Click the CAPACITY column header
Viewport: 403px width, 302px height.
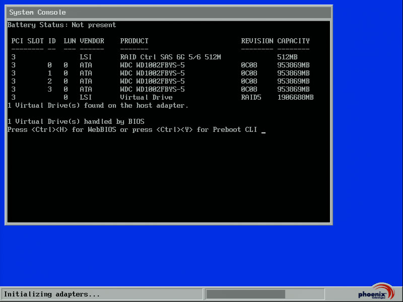pos(293,41)
